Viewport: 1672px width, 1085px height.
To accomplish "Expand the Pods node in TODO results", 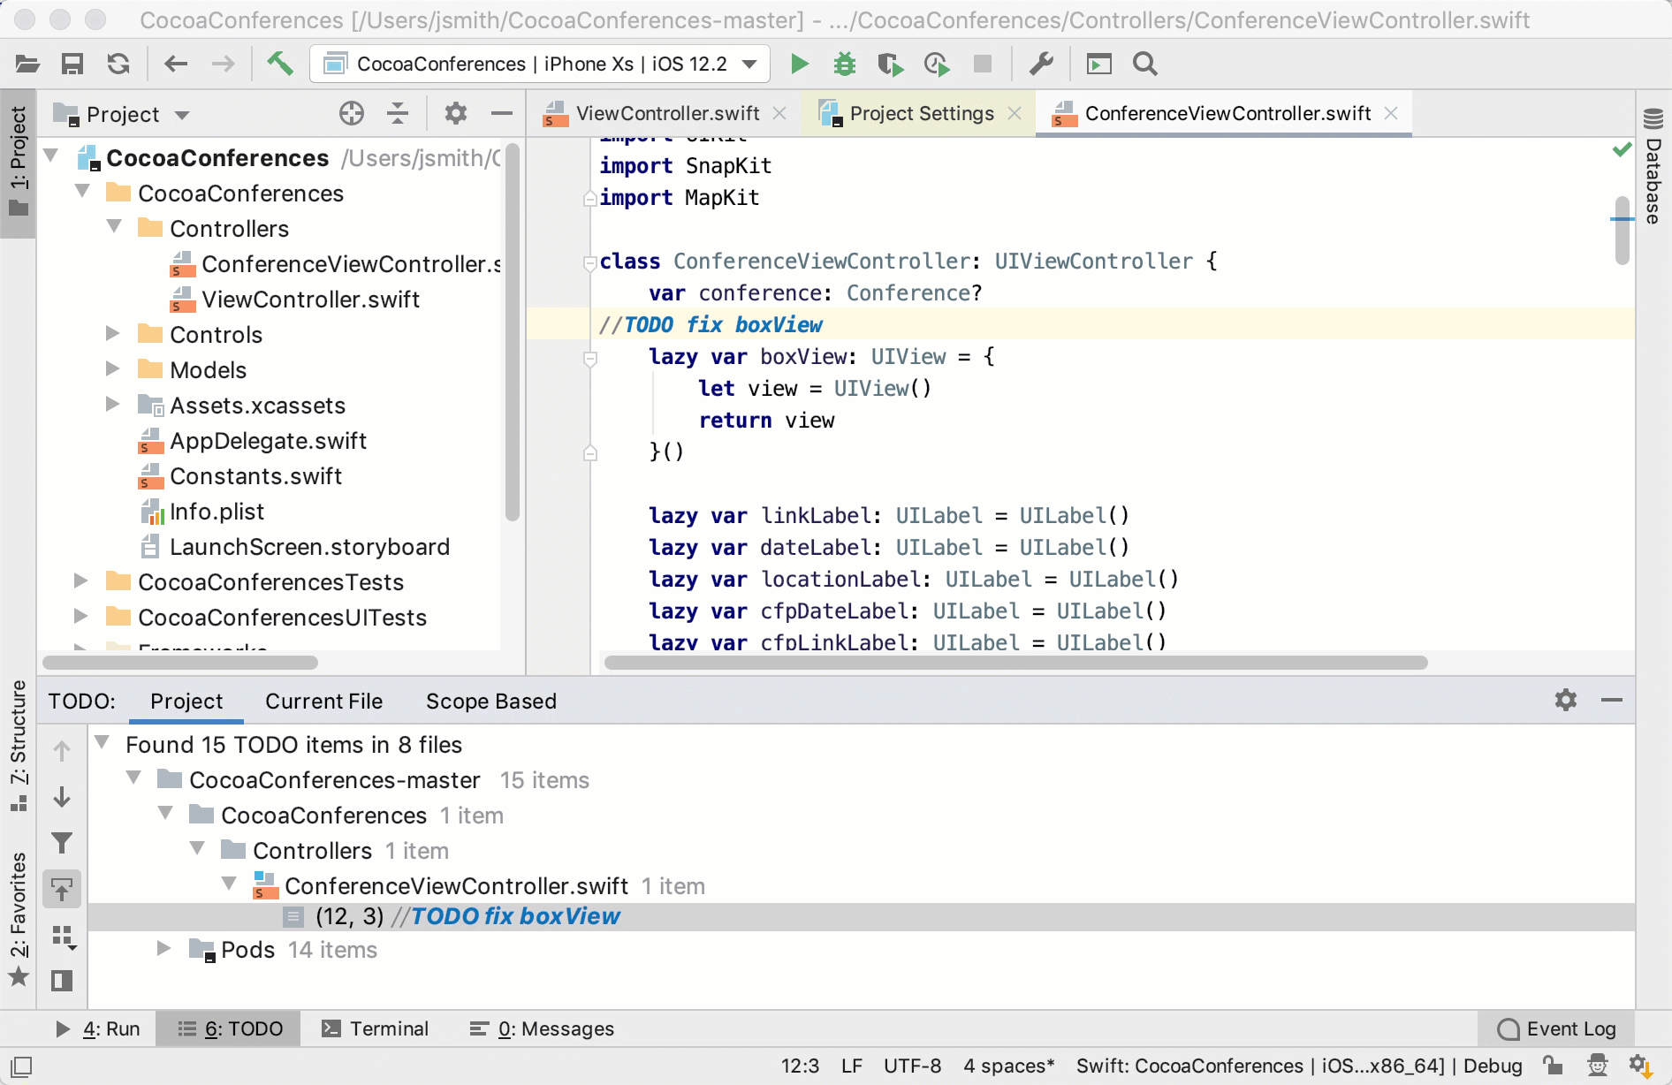I will pyautogui.click(x=163, y=949).
